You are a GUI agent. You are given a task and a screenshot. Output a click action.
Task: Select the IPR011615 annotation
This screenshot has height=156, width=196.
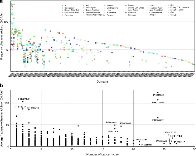point(158,95)
